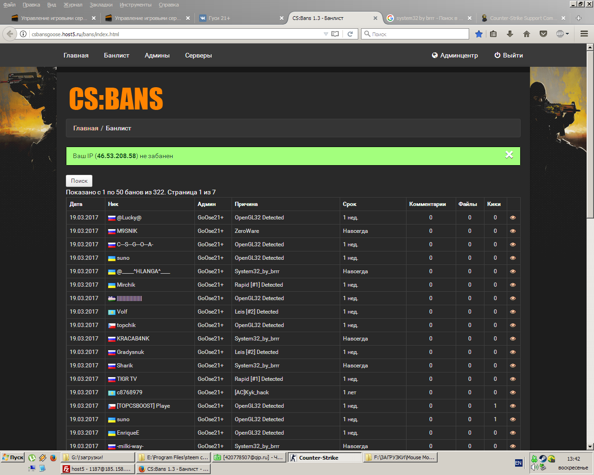Click the eye icon for c8768979
This screenshot has width=594, height=475.
coord(513,392)
